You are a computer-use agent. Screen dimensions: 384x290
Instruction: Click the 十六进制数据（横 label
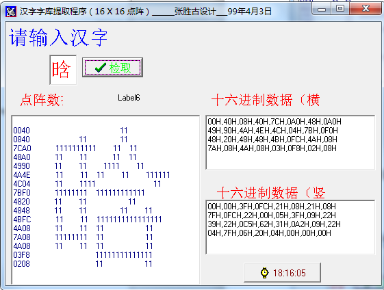point(266,100)
